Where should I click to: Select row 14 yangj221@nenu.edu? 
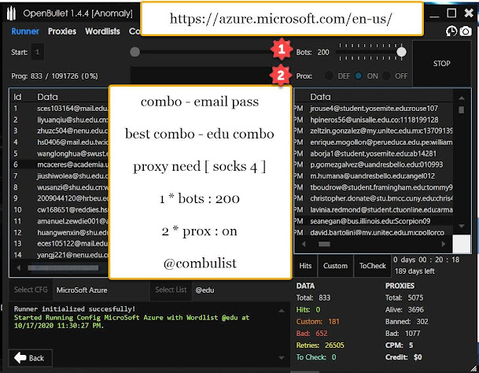pos(61,255)
